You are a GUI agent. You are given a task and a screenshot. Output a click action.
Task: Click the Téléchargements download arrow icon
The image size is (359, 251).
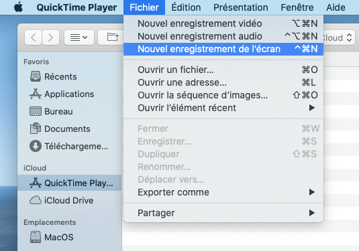pyautogui.click(x=36, y=146)
